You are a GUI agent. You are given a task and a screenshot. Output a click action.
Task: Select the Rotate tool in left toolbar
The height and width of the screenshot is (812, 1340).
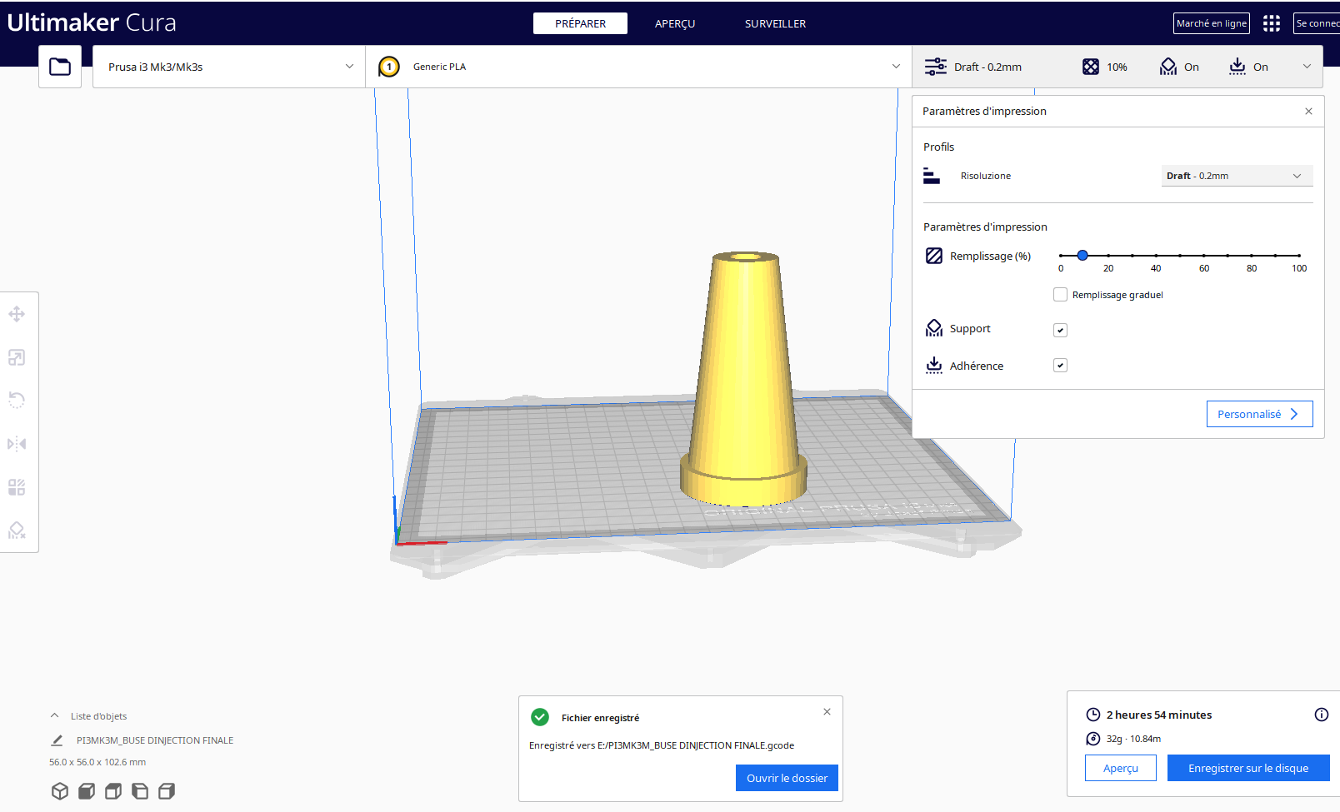pyautogui.click(x=17, y=401)
